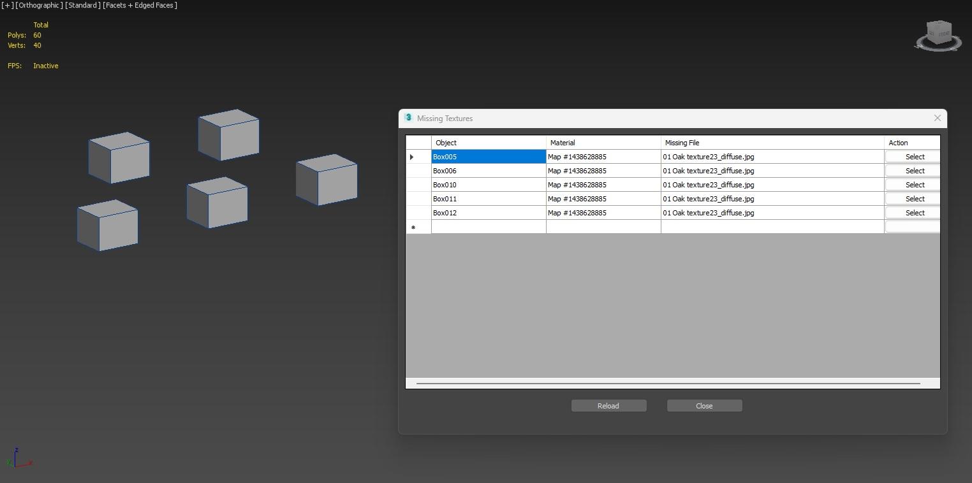Open the Standard shading quality menu
The width and height of the screenshot is (972, 483).
[83, 5]
